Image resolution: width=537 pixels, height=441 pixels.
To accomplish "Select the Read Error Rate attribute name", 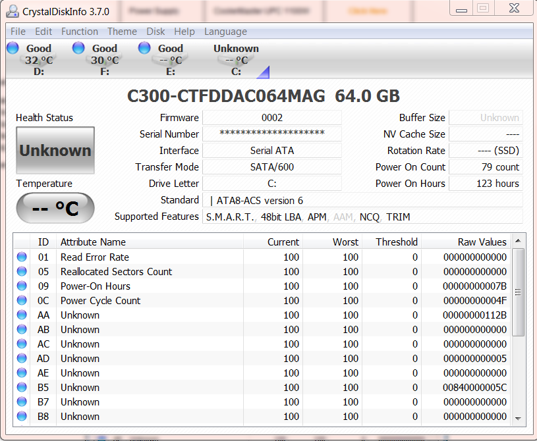I will (x=95, y=257).
